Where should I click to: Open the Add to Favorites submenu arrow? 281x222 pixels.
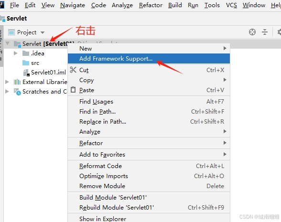225,154
